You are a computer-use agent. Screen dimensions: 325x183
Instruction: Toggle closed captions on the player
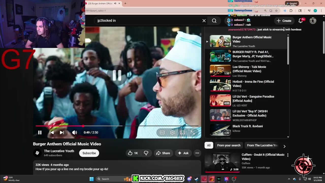click(162, 132)
